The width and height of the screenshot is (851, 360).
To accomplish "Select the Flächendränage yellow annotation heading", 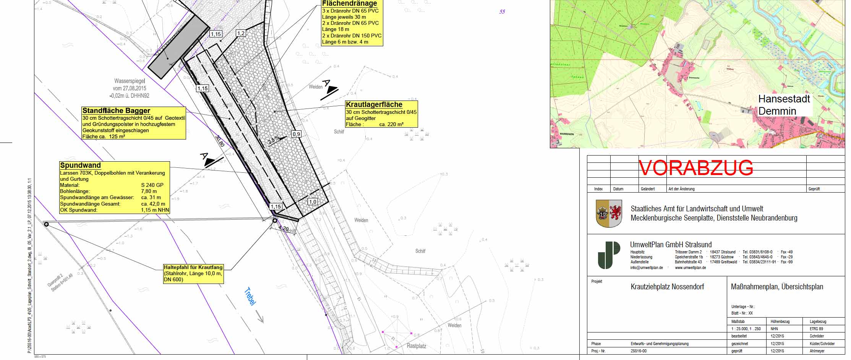I will click(x=350, y=3).
